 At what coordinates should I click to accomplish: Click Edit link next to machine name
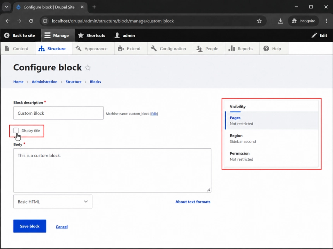click(x=154, y=114)
